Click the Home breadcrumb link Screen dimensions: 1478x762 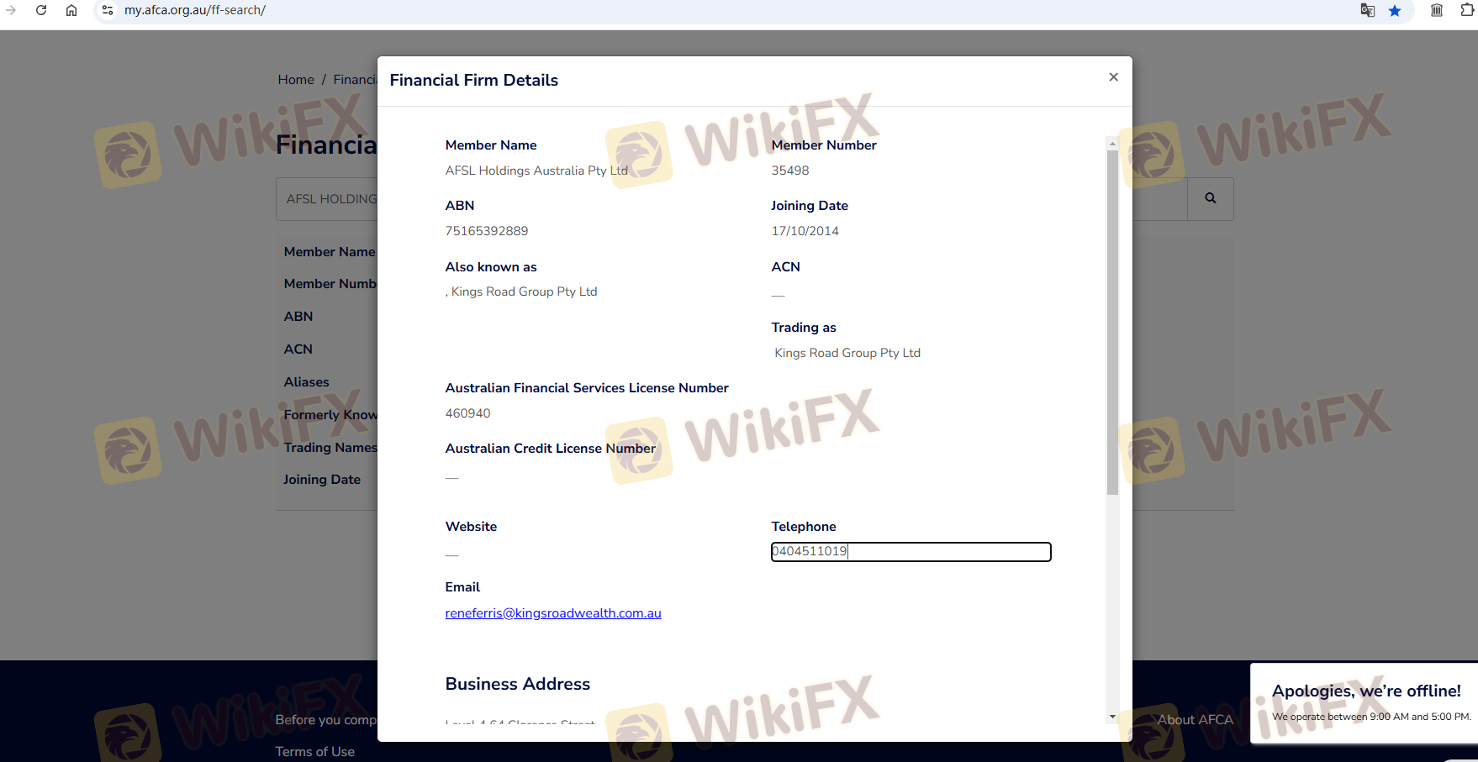(x=296, y=80)
